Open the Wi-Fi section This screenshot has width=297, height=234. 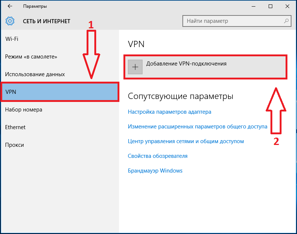coord(60,39)
